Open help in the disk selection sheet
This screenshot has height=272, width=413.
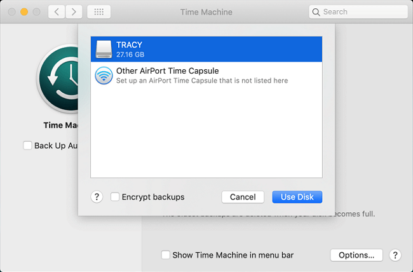pyautogui.click(x=97, y=197)
